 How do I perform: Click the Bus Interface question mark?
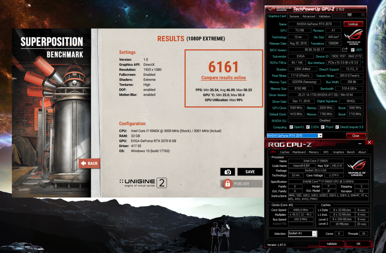click(362, 63)
